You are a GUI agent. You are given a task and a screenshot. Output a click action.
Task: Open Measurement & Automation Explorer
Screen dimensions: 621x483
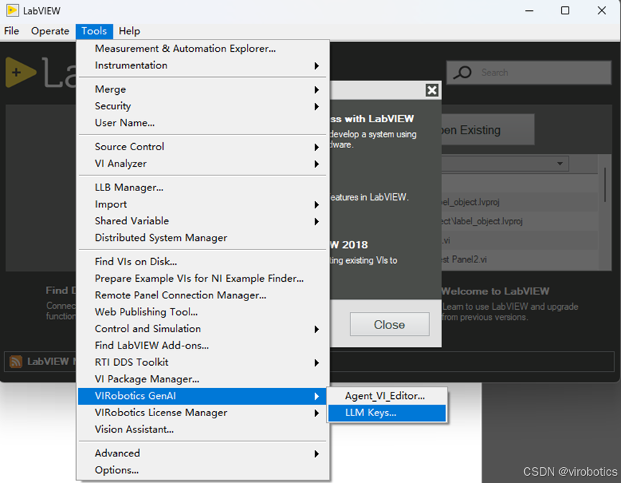click(x=202, y=48)
